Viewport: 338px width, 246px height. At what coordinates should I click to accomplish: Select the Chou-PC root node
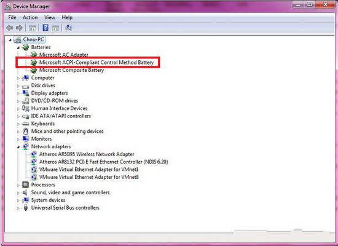[33, 39]
